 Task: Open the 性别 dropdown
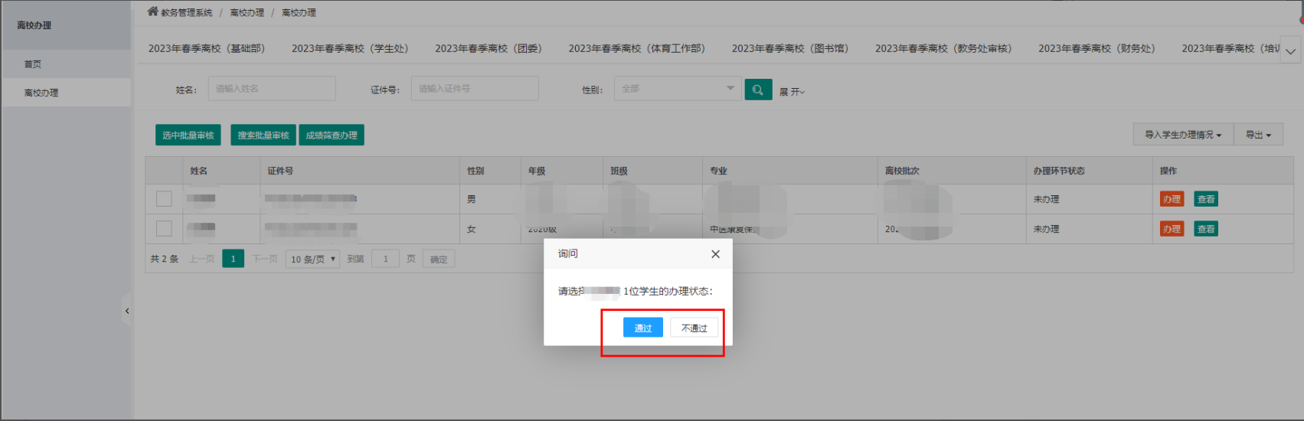click(677, 89)
